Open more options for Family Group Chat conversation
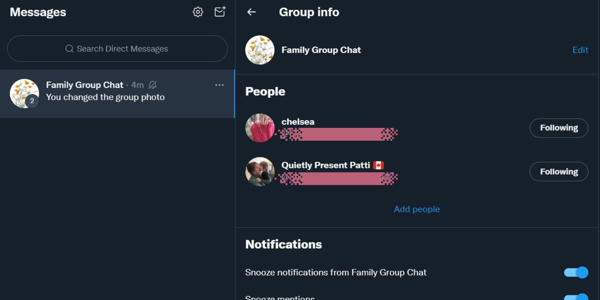The width and height of the screenshot is (600, 300). (x=219, y=85)
